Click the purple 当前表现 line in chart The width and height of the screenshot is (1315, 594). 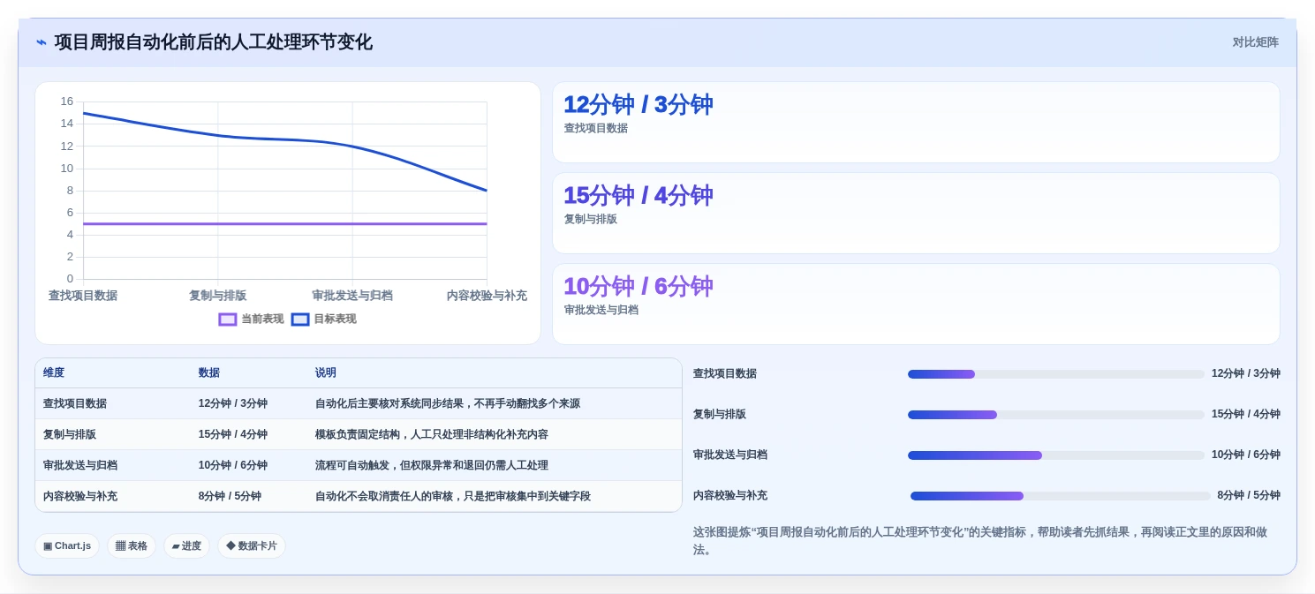tap(284, 224)
